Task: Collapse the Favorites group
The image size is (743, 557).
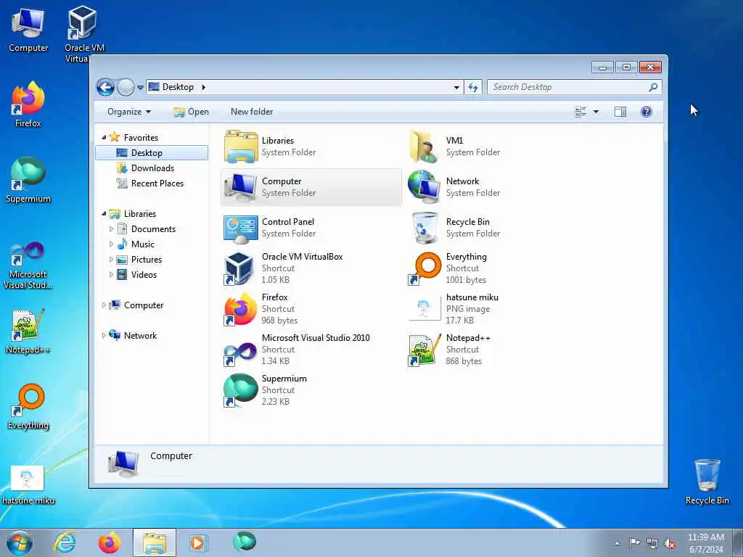Action: (104, 137)
